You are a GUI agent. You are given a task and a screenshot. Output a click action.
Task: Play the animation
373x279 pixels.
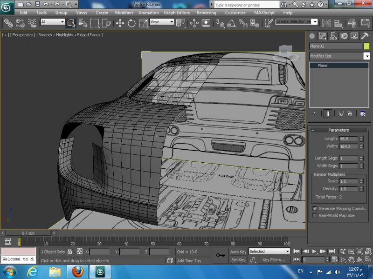(314, 251)
